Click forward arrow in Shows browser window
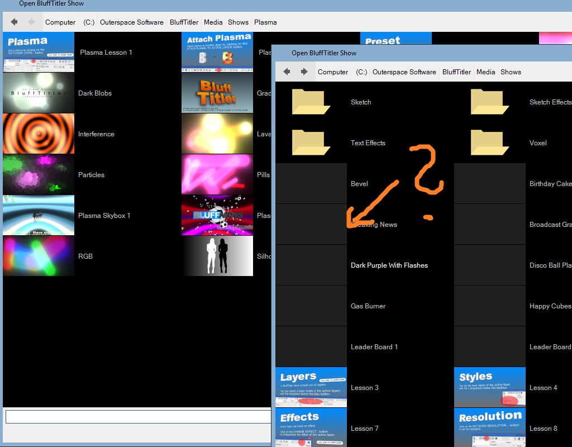This screenshot has width=572, height=447. pos(304,72)
